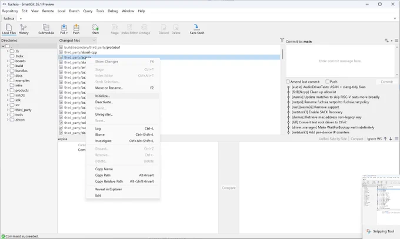Select the products folder in Directories
This screenshot has width=400, height=239.
(x=22, y=90)
